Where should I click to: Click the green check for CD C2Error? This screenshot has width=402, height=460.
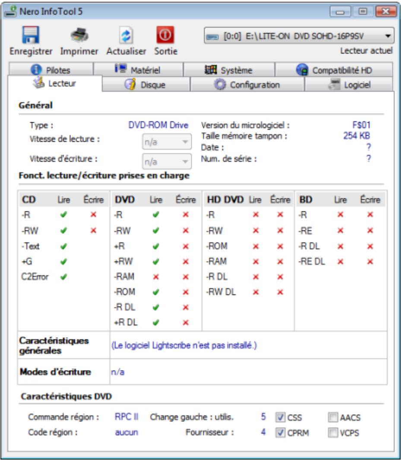click(63, 276)
